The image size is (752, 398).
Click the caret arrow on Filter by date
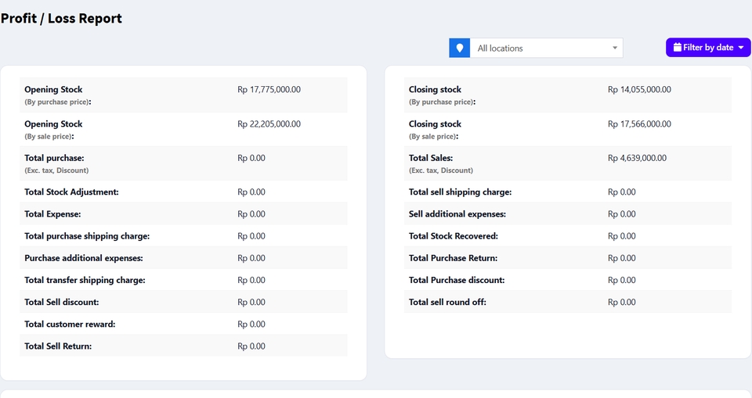click(x=741, y=48)
